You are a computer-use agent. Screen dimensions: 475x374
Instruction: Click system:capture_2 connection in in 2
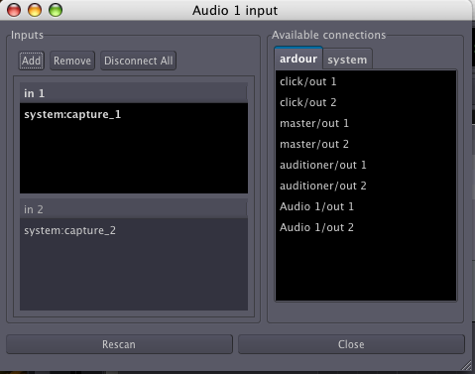(x=69, y=230)
